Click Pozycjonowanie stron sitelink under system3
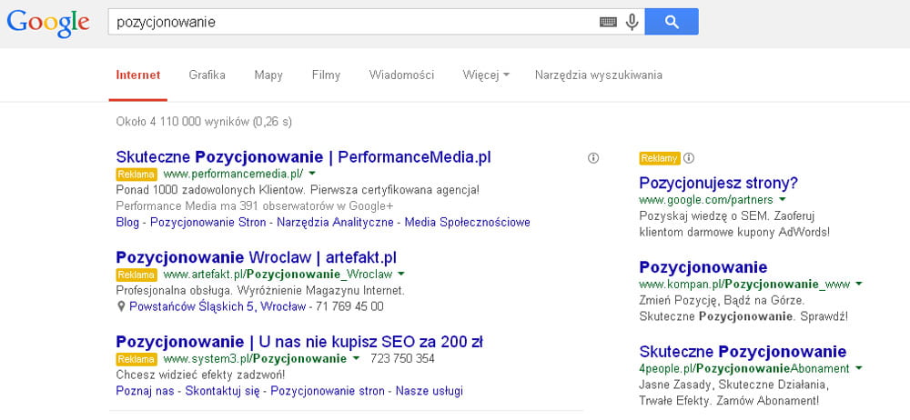This screenshot has height=420, width=910. pos(328,391)
